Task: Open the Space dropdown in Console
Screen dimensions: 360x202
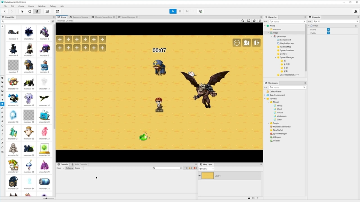Action: (79, 168)
